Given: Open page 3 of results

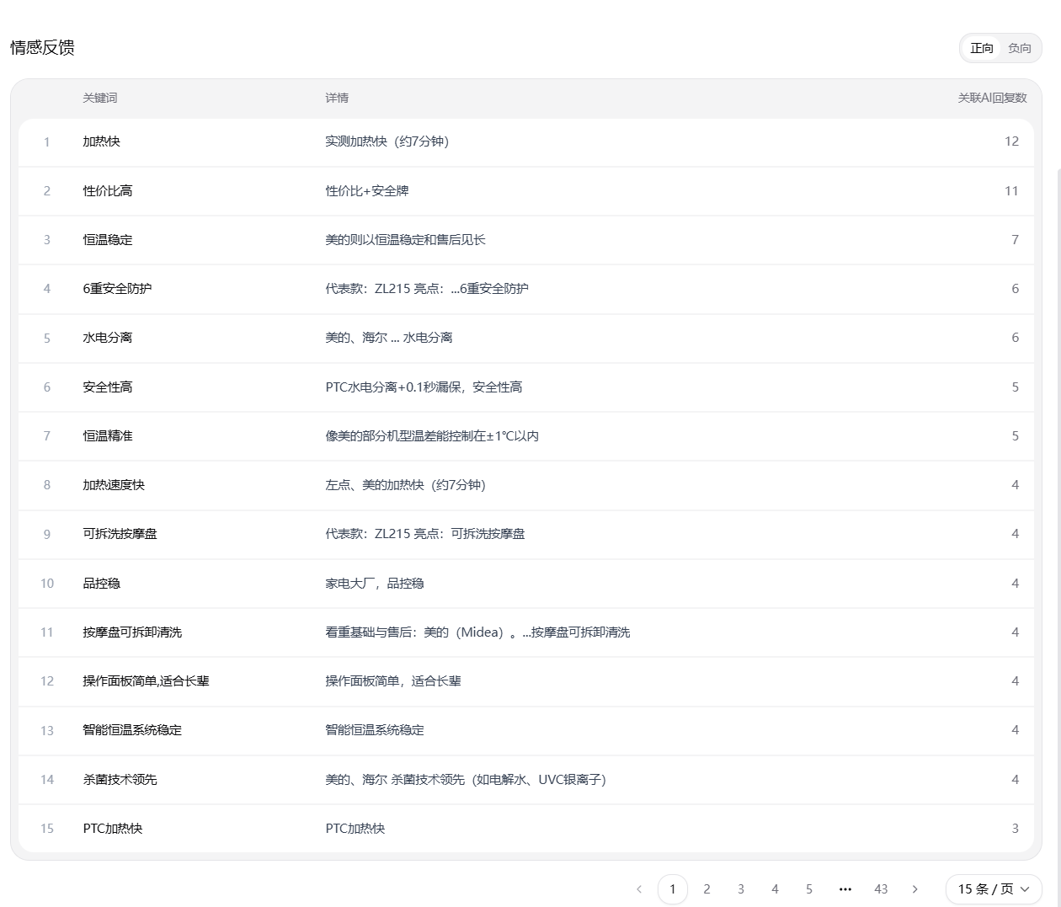Looking at the screenshot, I should coord(741,889).
